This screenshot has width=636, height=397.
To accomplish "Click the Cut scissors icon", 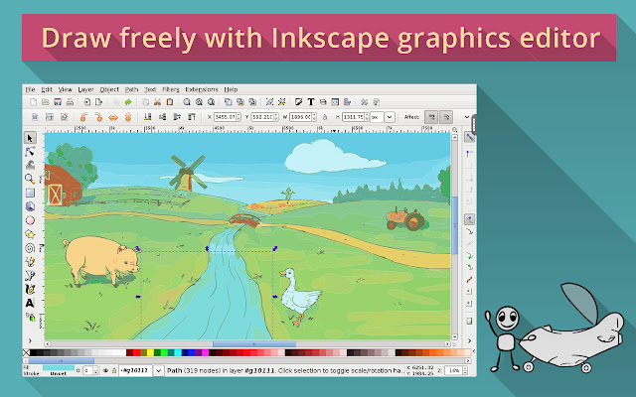I will coord(157,102).
